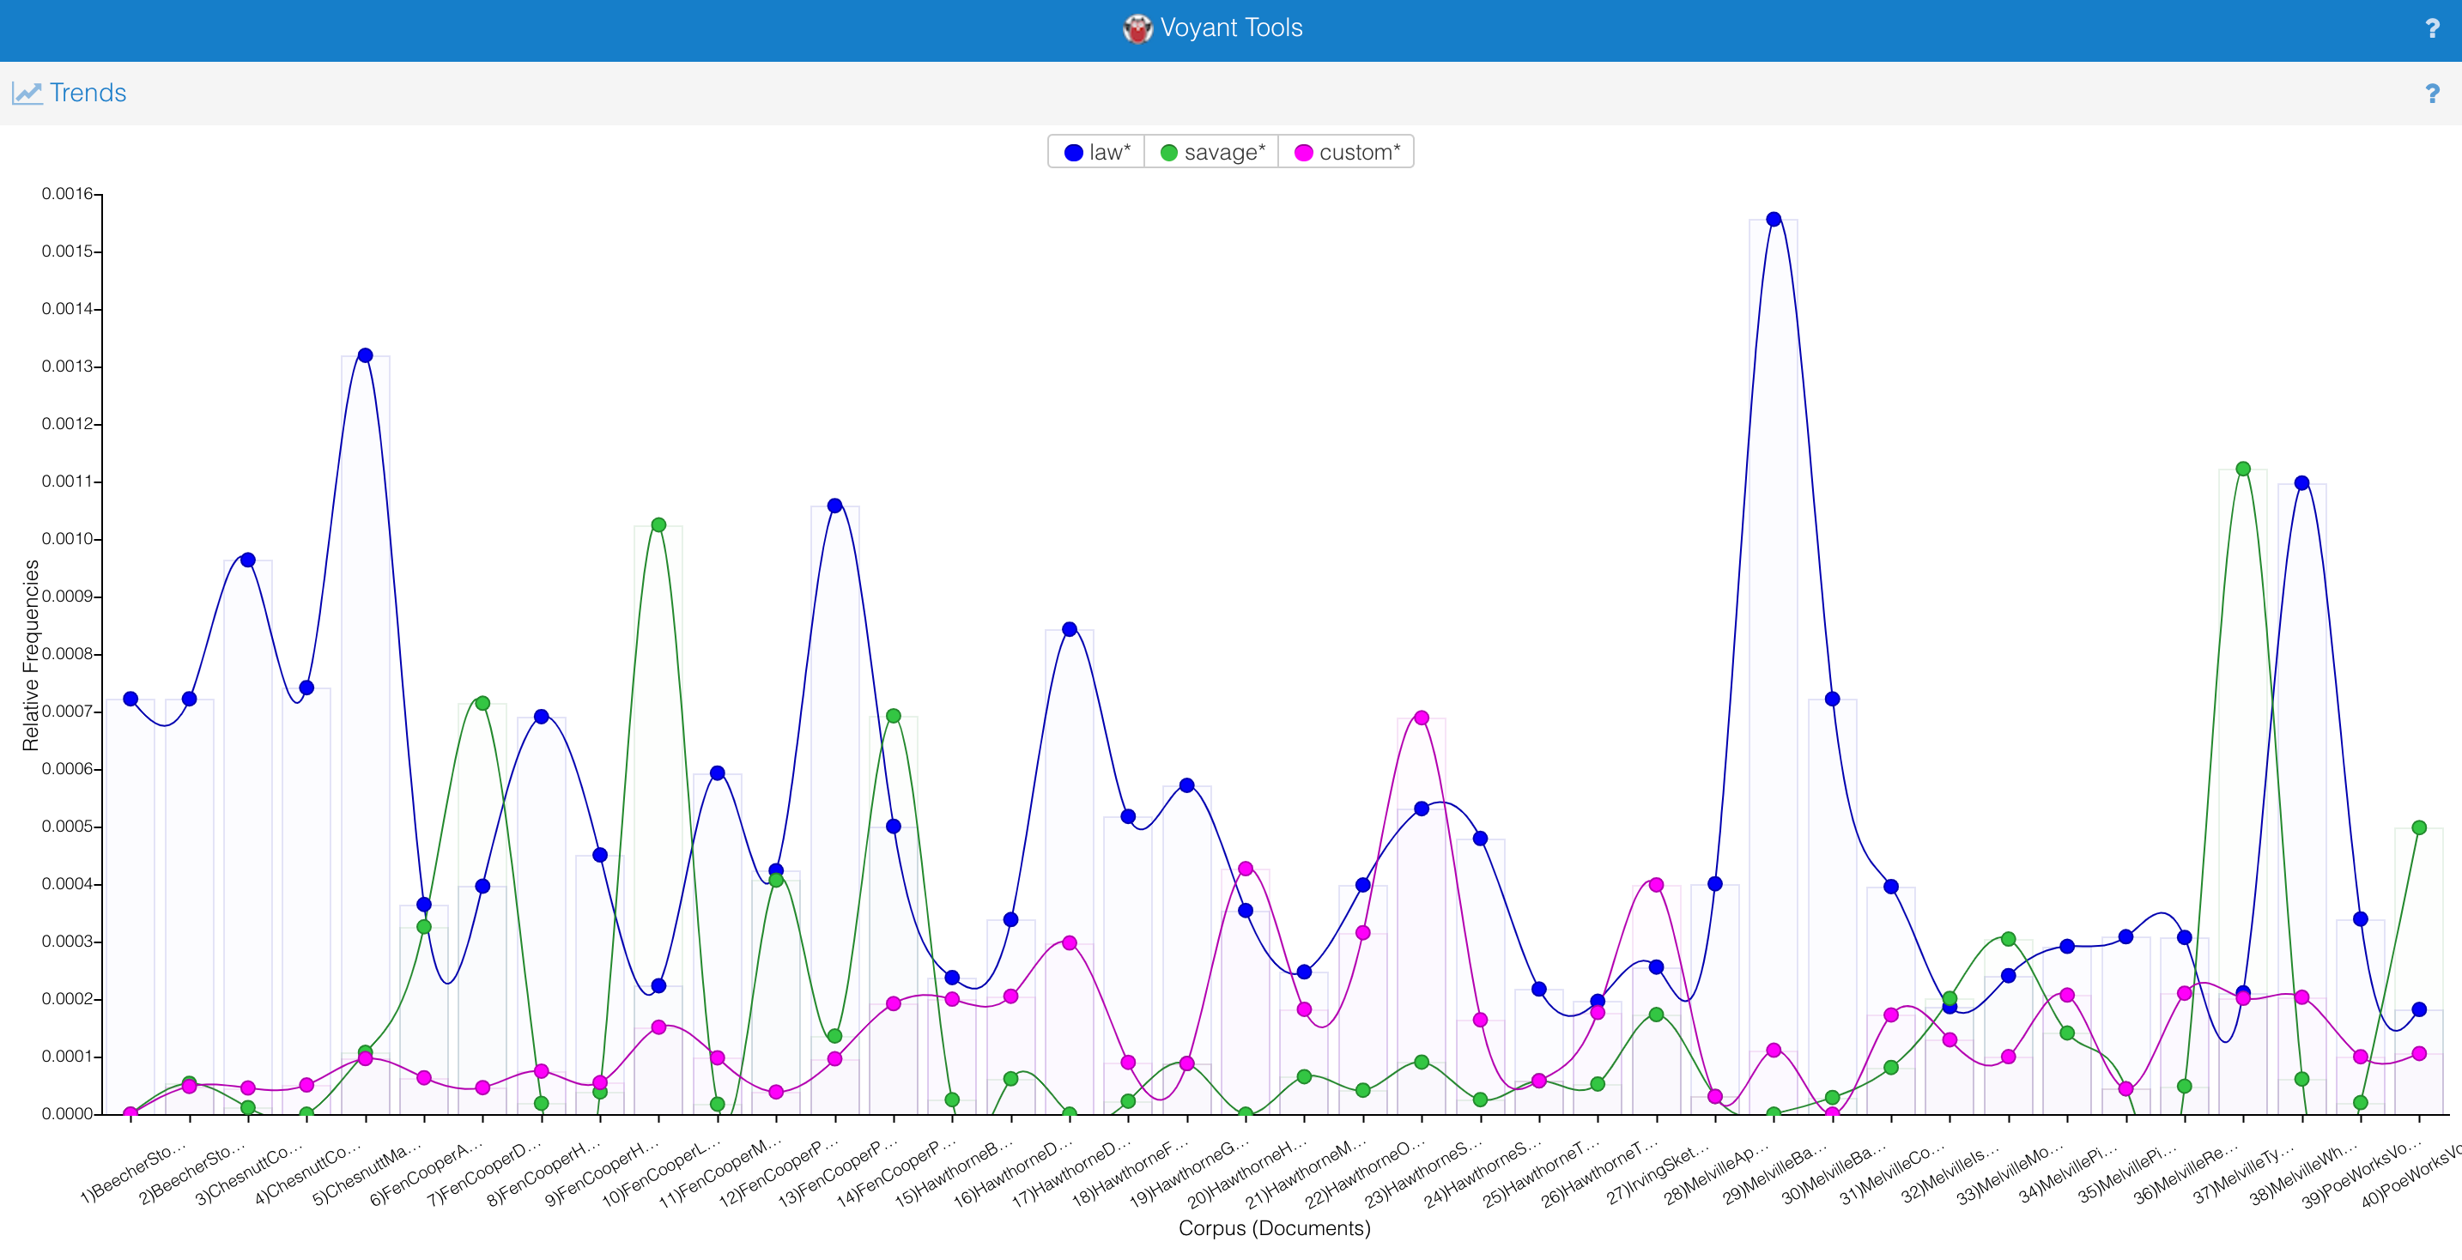Click the Voyant Tools title text
The image size is (2462, 1260).
point(1231,27)
